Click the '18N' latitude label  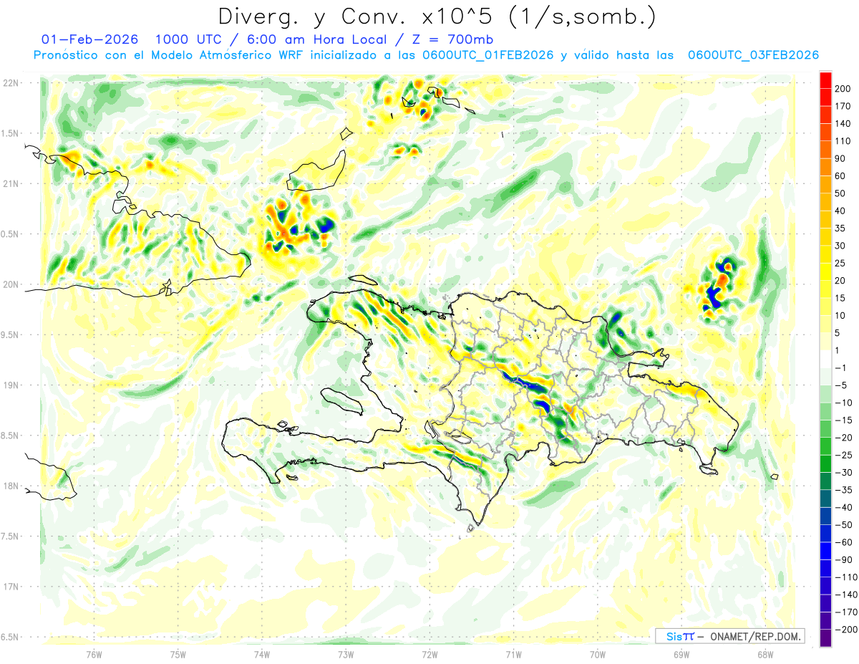pyautogui.click(x=11, y=486)
